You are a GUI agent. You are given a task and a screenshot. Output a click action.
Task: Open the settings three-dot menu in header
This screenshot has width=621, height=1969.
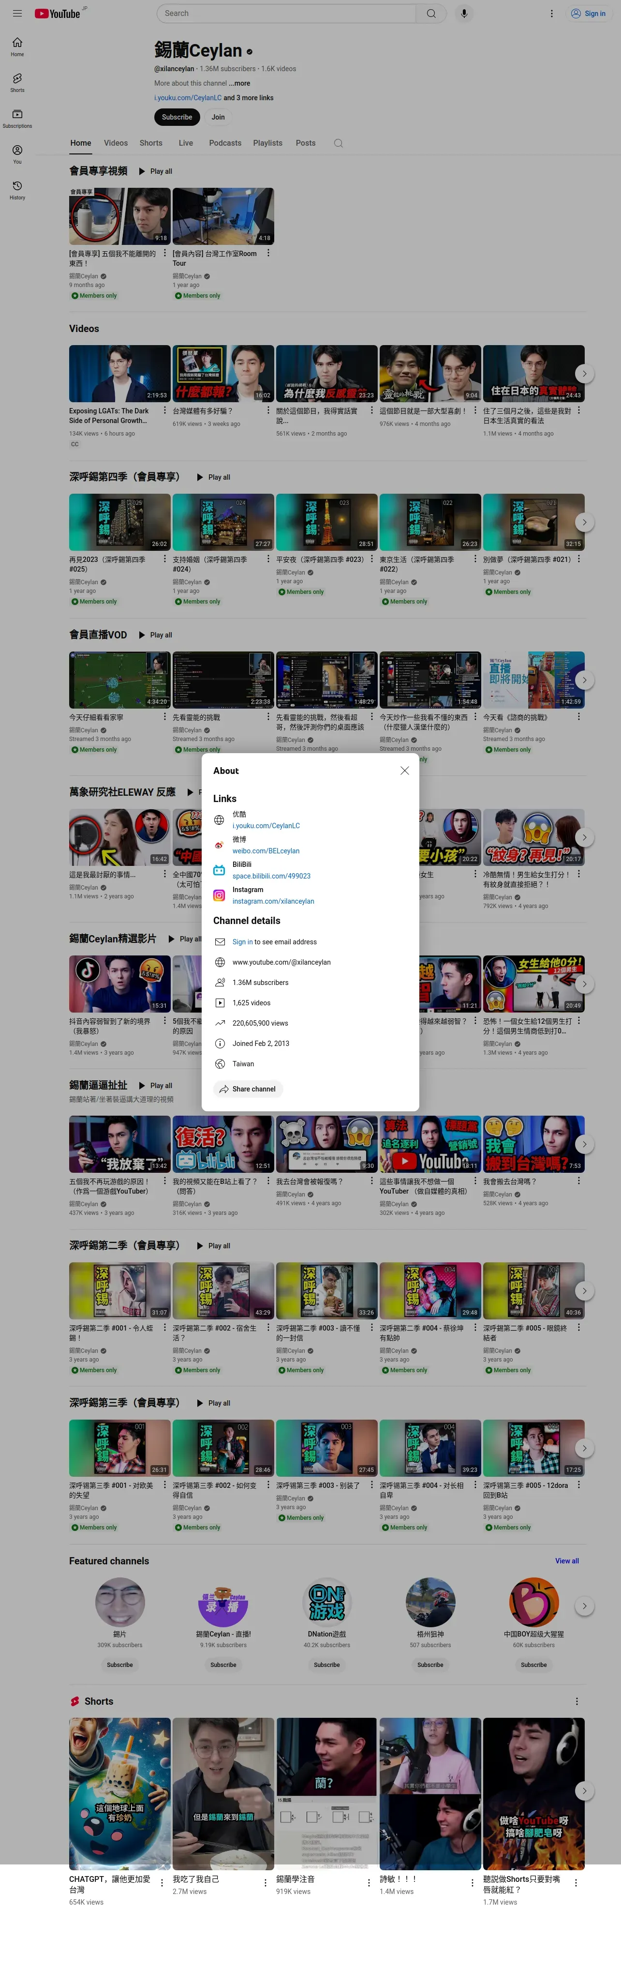551,13
